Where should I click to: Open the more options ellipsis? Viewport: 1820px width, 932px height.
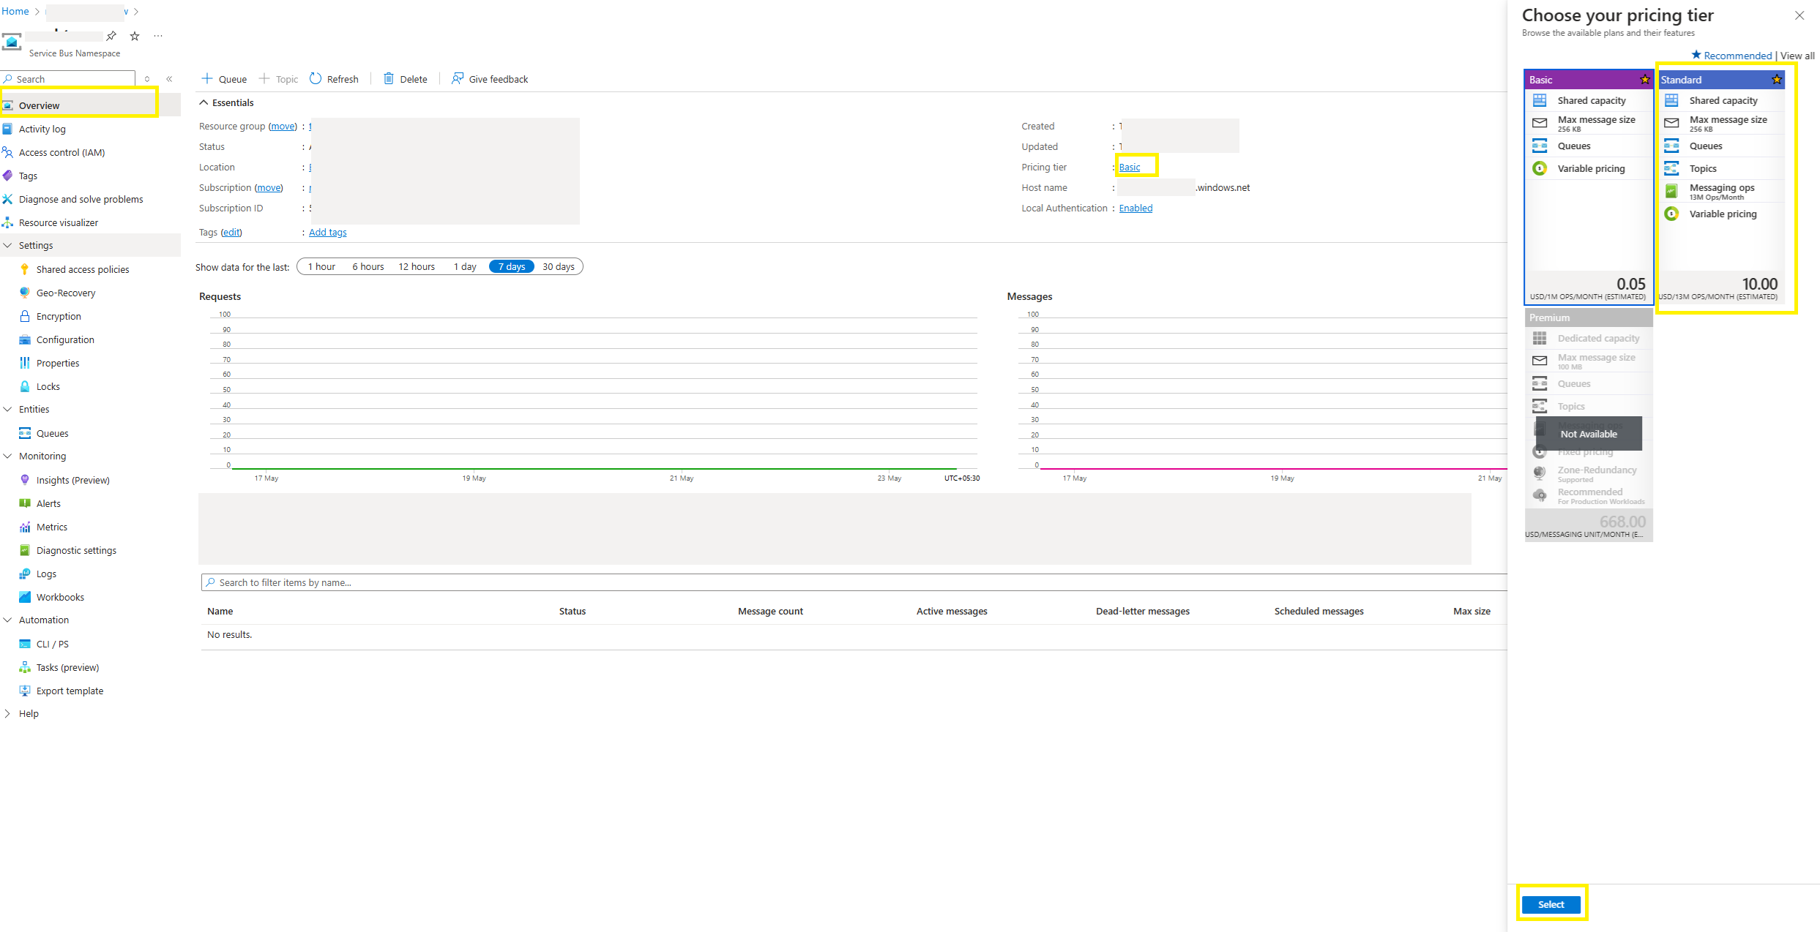(x=158, y=36)
